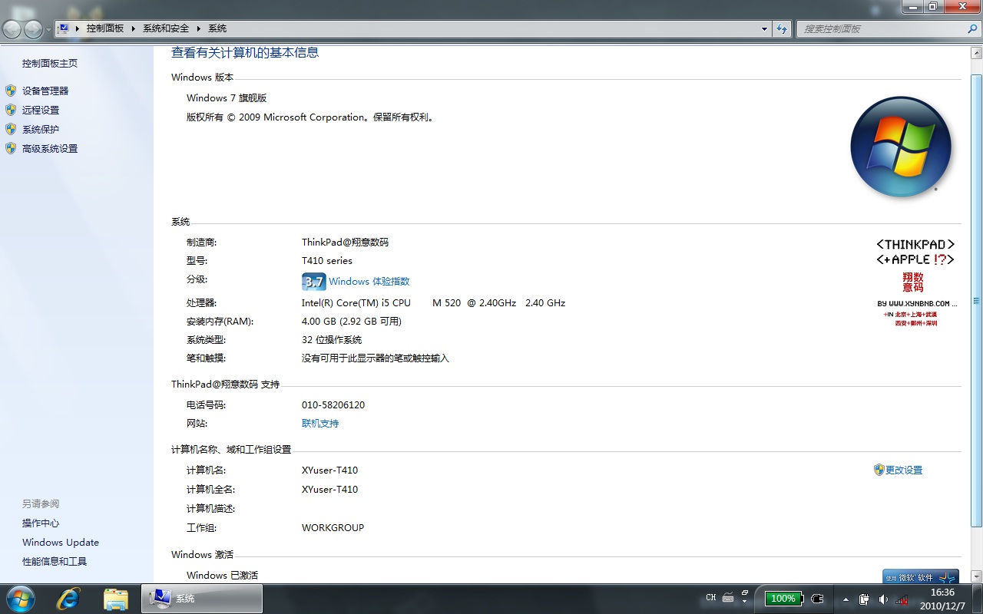Click the vertical scrollbar thumb
Screen dimensions: 983x614
click(x=976, y=300)
